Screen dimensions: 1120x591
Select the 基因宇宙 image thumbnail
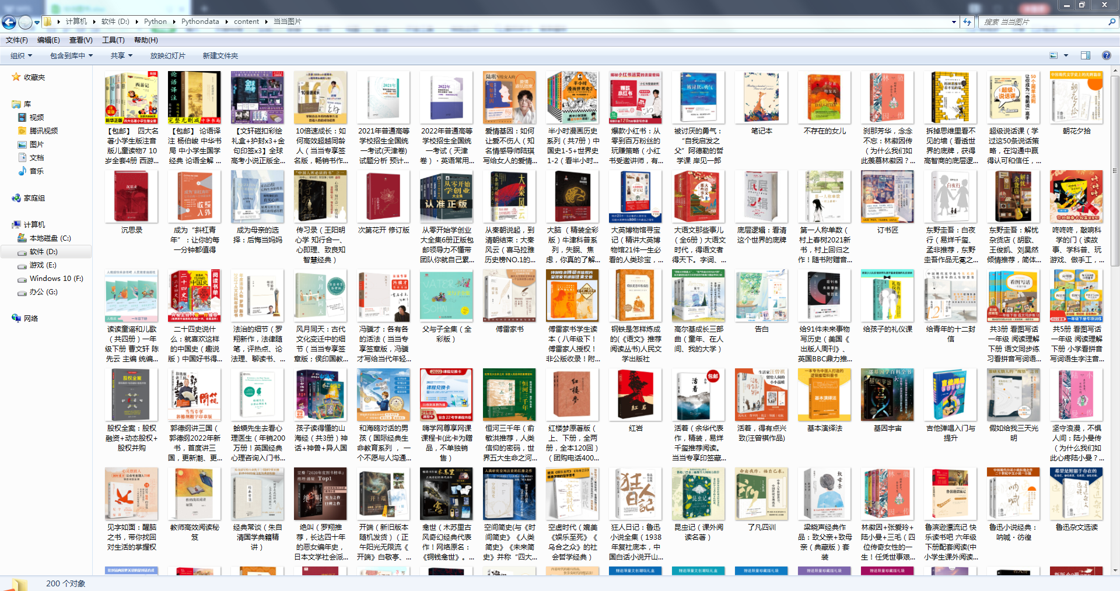(x=887, y=395)
